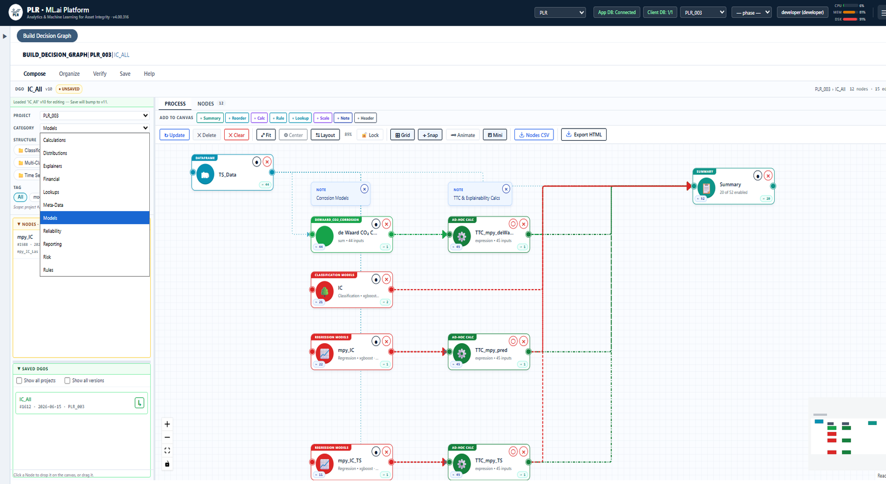Download Nodes CSV
The height and width of the screenshot is (484, 886).
coord(534,135)
